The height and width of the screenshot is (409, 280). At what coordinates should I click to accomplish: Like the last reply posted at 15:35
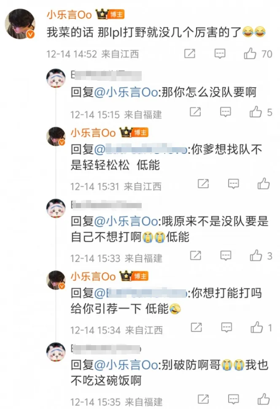(264, 399)
